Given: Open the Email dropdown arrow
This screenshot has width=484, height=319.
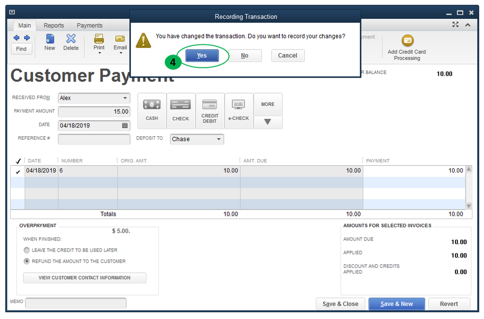Looking at the screenshot, I should coord(121,53).
